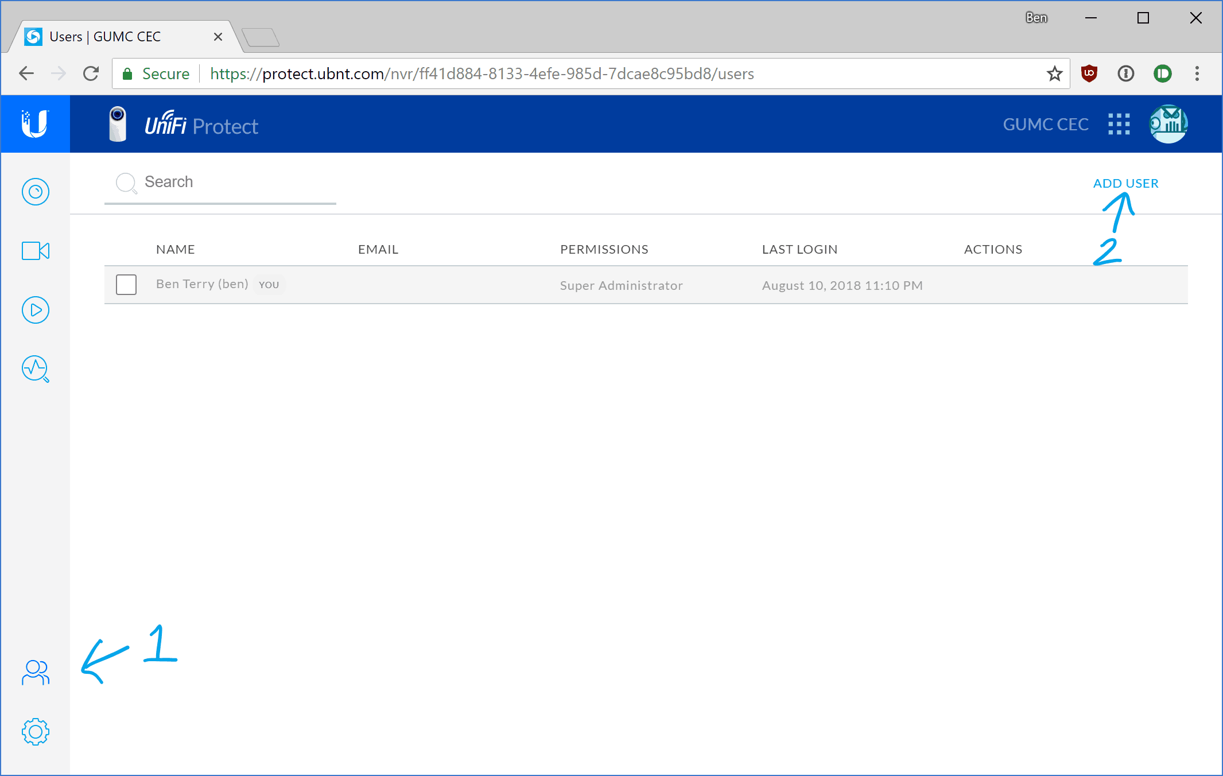
Task: Expand the PERMISSIONS column filter options
Action: (604, 249)
